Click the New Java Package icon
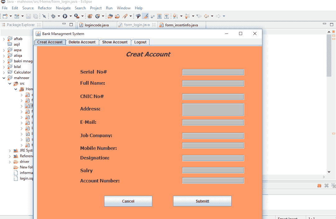The image size is (336, 219). (90, 16)
